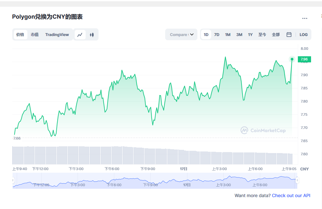
Task: Select the 价格 tab
Action: (20, 35)
